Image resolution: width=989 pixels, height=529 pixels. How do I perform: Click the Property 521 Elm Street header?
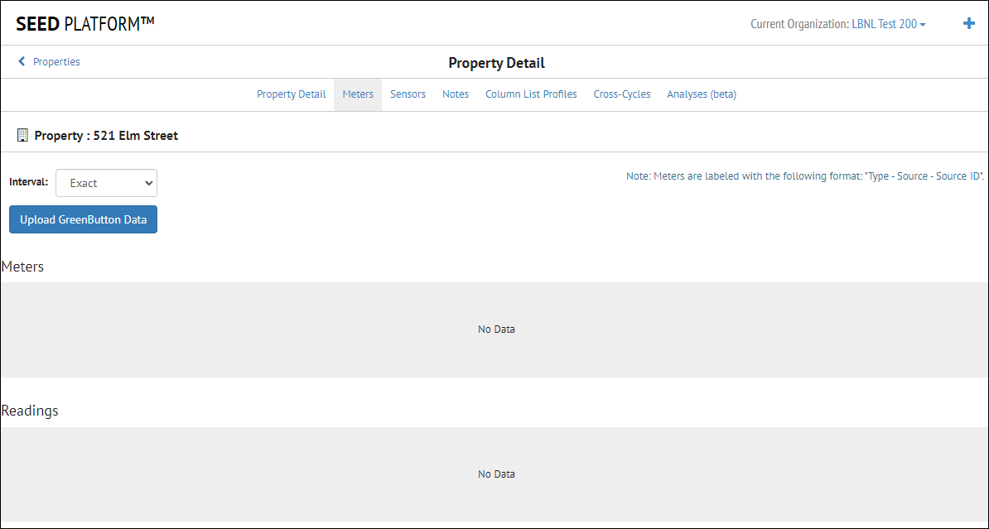point(106,135)
